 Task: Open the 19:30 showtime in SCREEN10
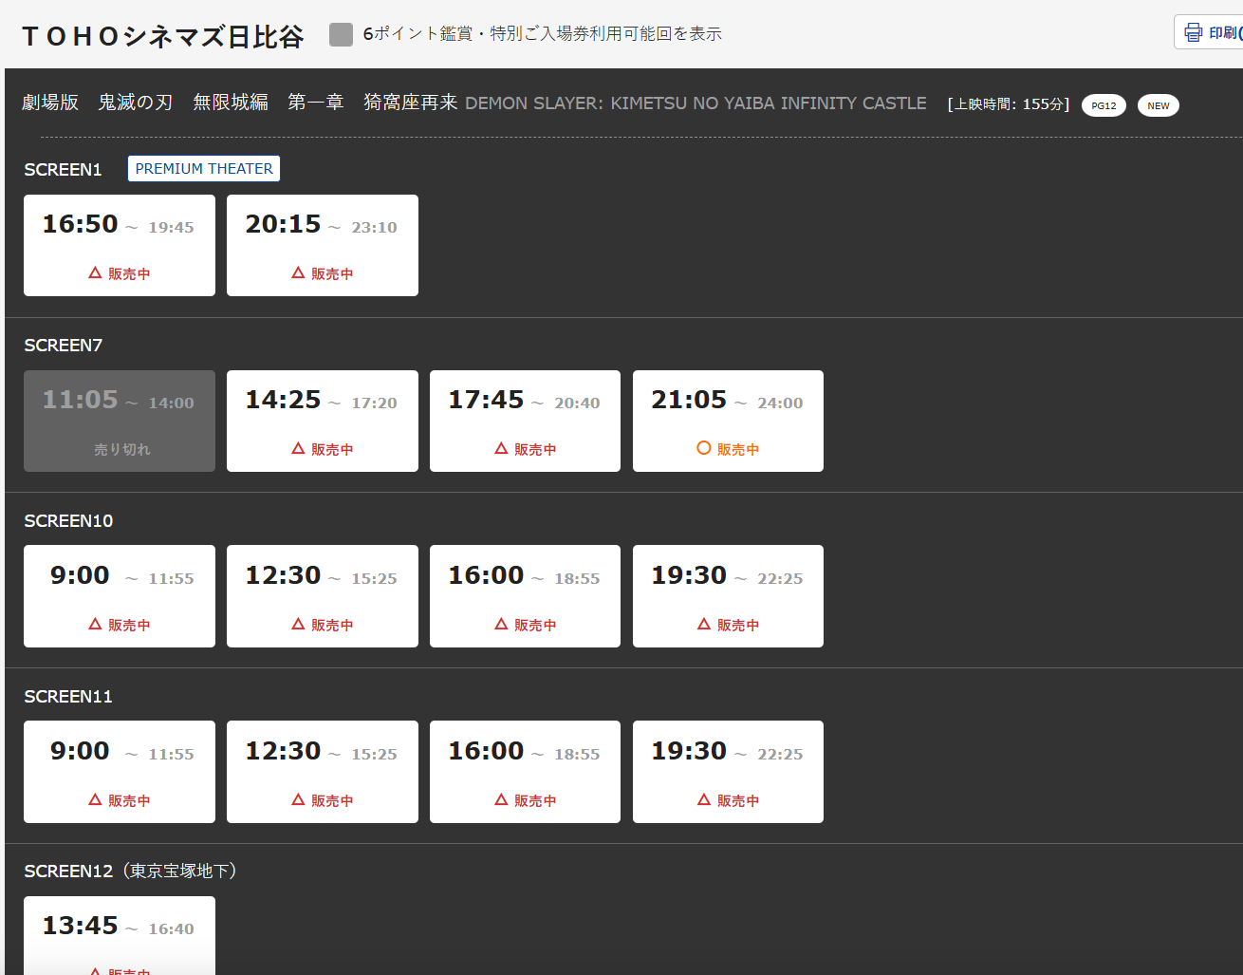tap(728, 596)
